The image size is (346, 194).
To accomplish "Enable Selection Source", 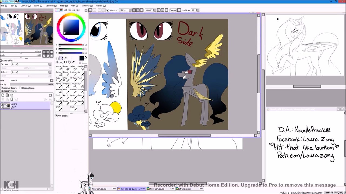I will [1, 91].
